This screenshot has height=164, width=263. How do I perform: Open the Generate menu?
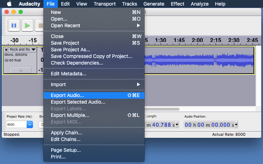pos(154,4)
